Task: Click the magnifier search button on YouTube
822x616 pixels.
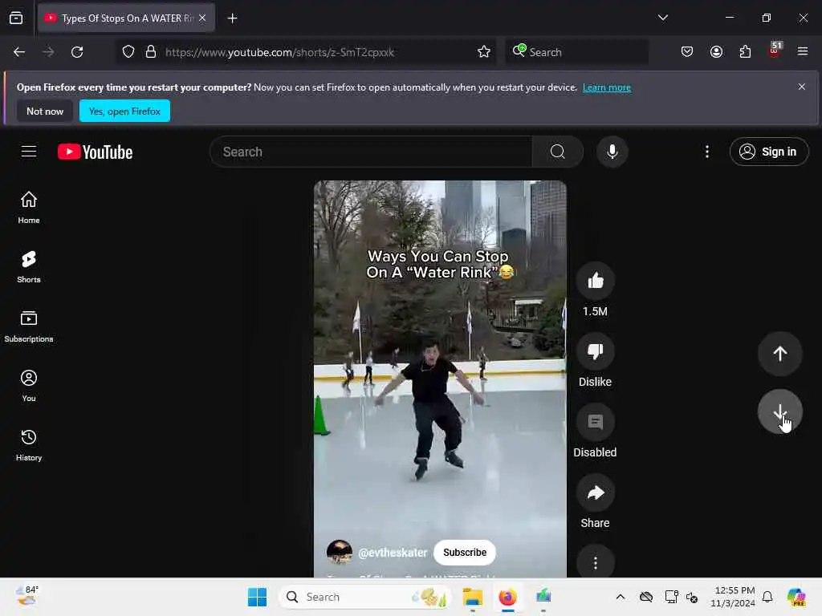Action: pyautogui.click(x=557, y=152)
